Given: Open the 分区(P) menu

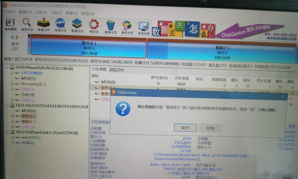Looking at the screenshot, I should pyautogui.click(x=41, y=13).
